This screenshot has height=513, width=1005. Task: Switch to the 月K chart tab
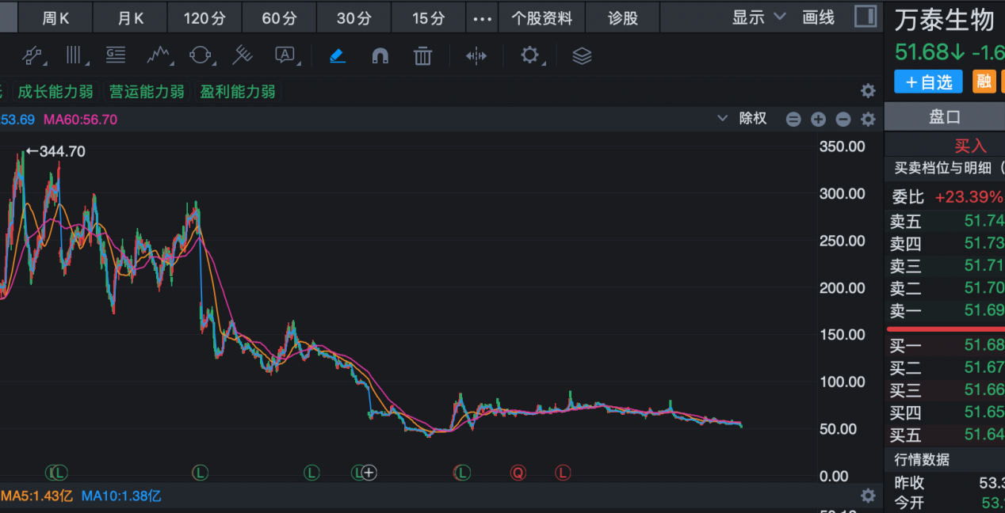pyautogui.click(x=130, y=17)
